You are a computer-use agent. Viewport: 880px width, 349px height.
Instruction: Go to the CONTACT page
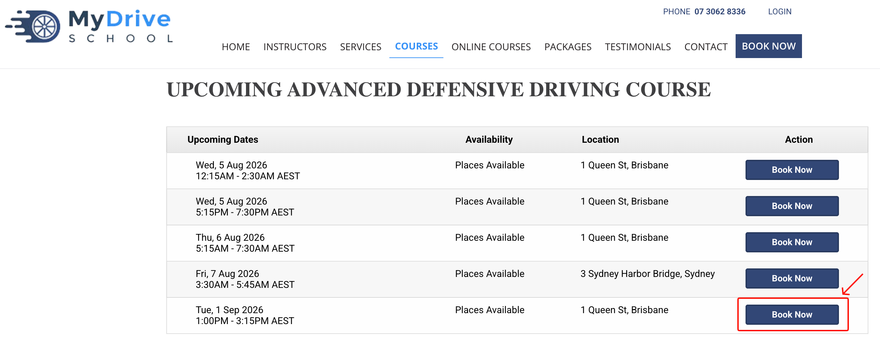(x=706, y=47)
